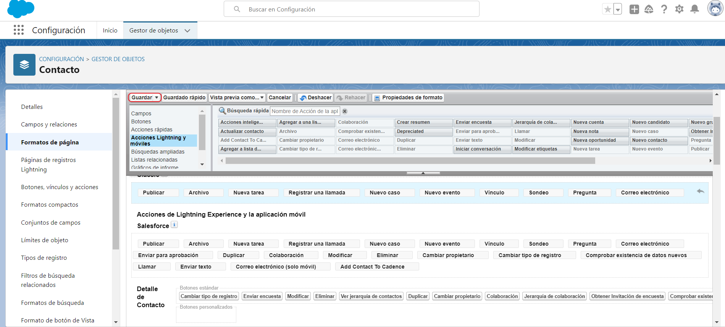
Task: Click Guardado rápido button
Action: [184, 97]
